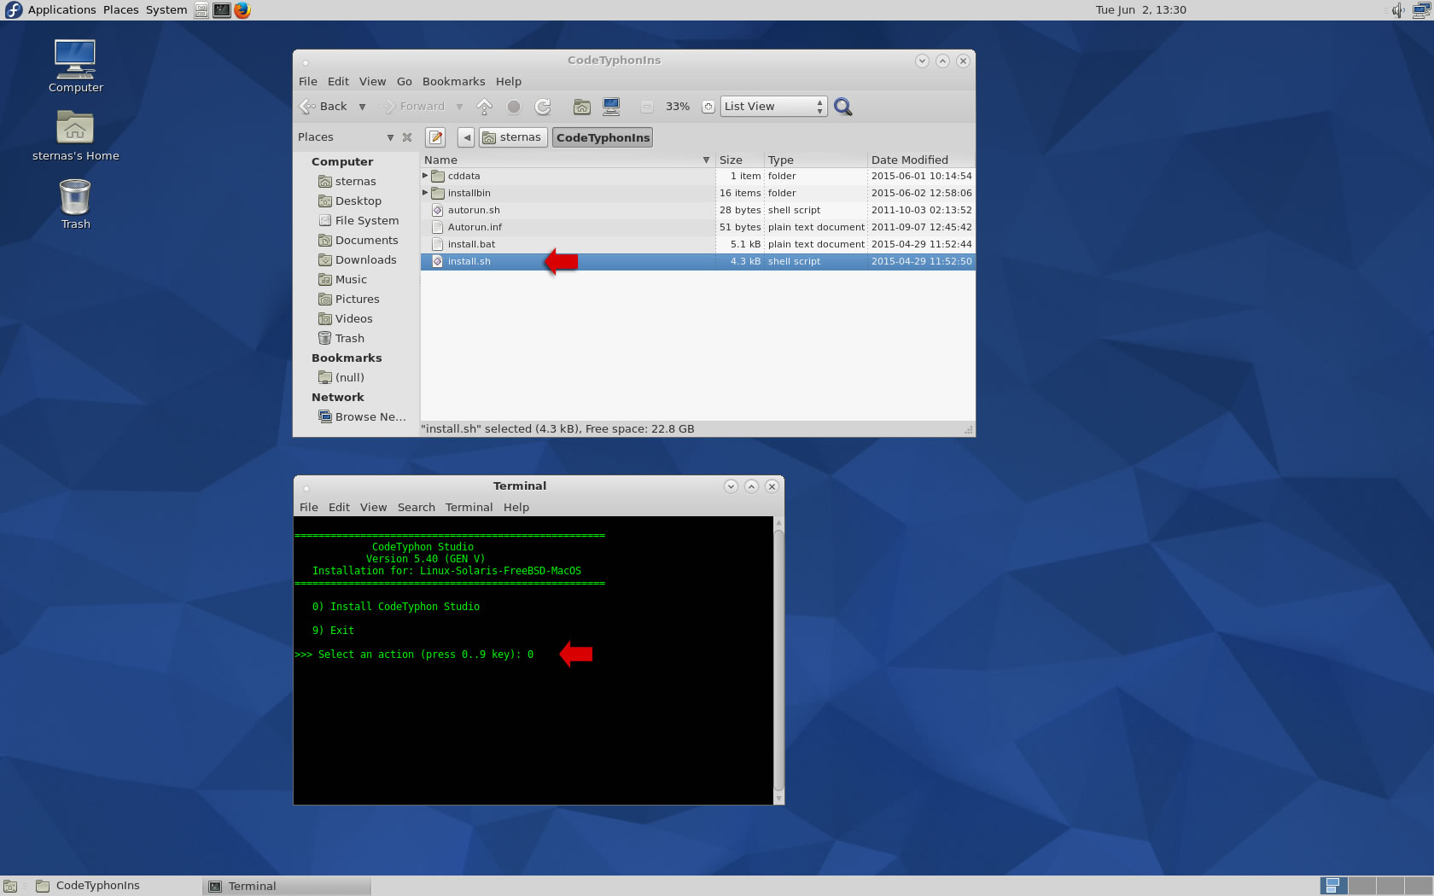The image size is (1434, 896).
Task: Click the Name column sort header
Action: point(568,160)
